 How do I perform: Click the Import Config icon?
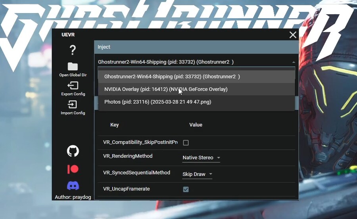[x=73, y=105]
